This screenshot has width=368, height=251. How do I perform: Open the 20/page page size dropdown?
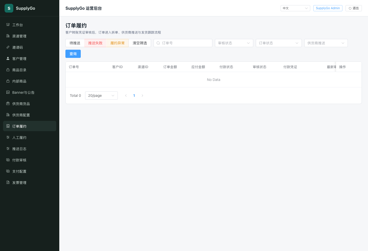[101, 96]
